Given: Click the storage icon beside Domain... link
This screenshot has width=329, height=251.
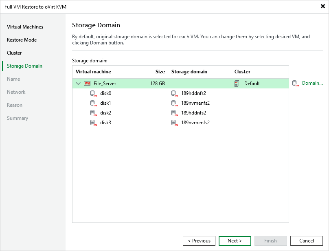Looking at the screenshot, I should click(x=296, y=84).
